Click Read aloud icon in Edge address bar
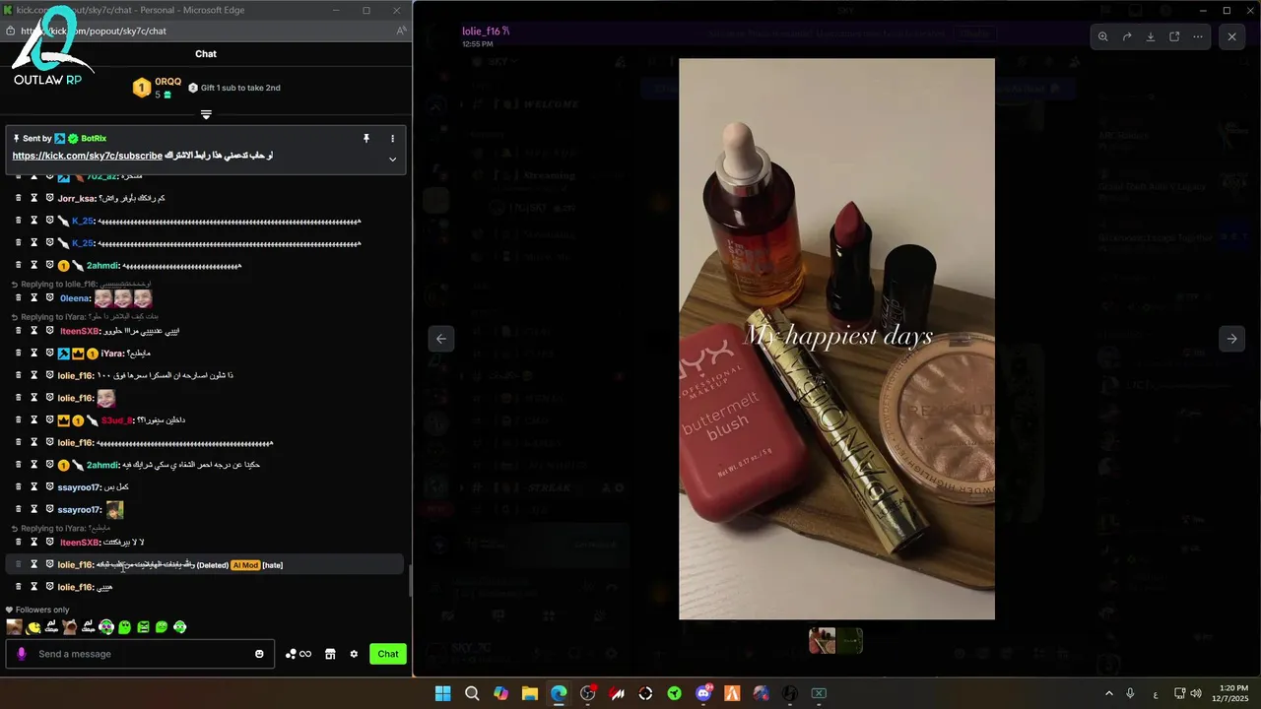Screen dimensions: 1261x709 (x=401, y=31)
